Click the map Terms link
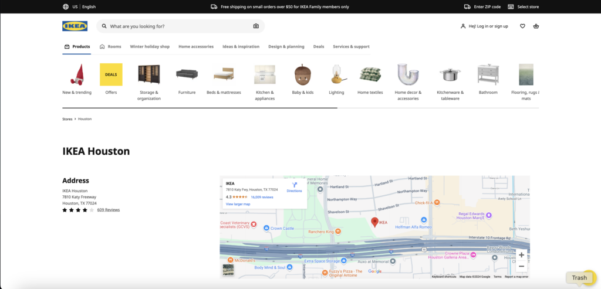Viewport: 601px width, 289px height. pos(497,276)
